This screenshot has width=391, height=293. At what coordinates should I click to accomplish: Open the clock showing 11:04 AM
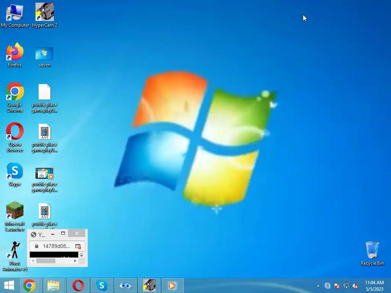pos(374,286)
